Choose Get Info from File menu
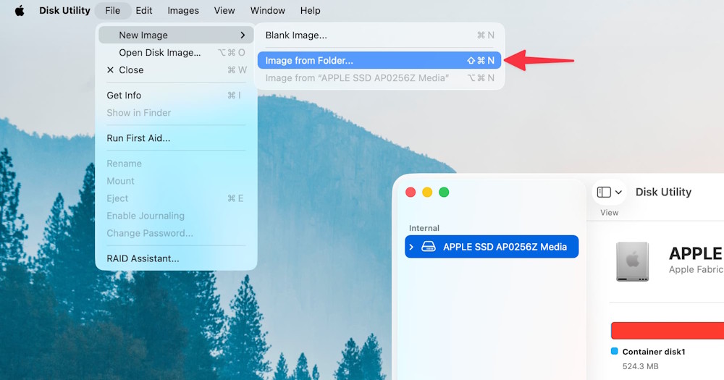Image resolution: width=724 pixels, height=380 pixels. click(x=176, y=96)
